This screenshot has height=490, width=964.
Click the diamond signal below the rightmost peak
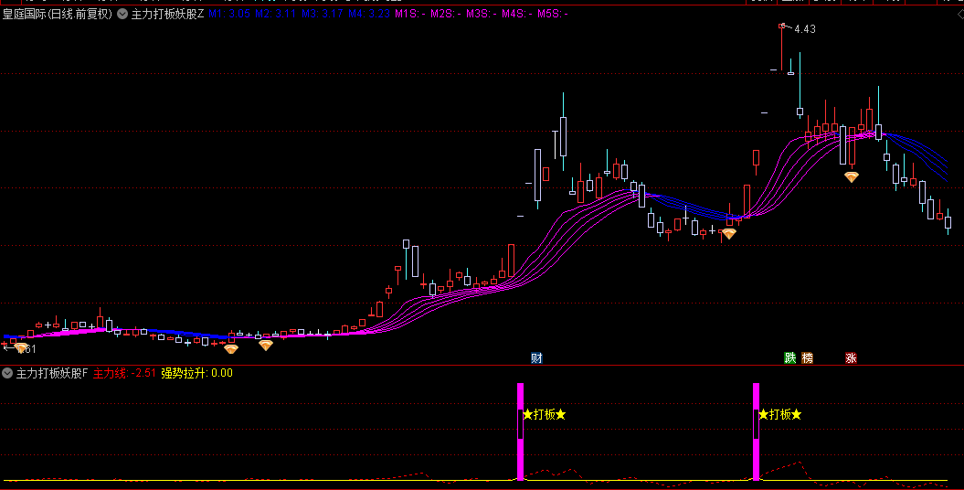coord(851,177)
